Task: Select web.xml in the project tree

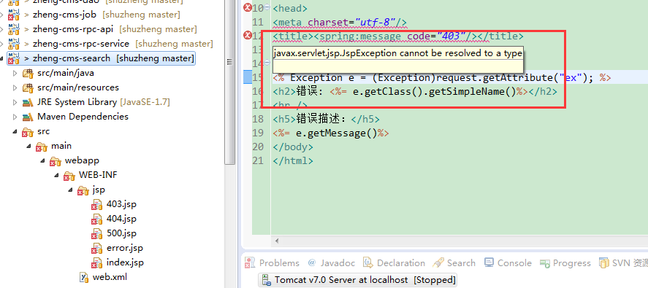Action: point(110,277)
